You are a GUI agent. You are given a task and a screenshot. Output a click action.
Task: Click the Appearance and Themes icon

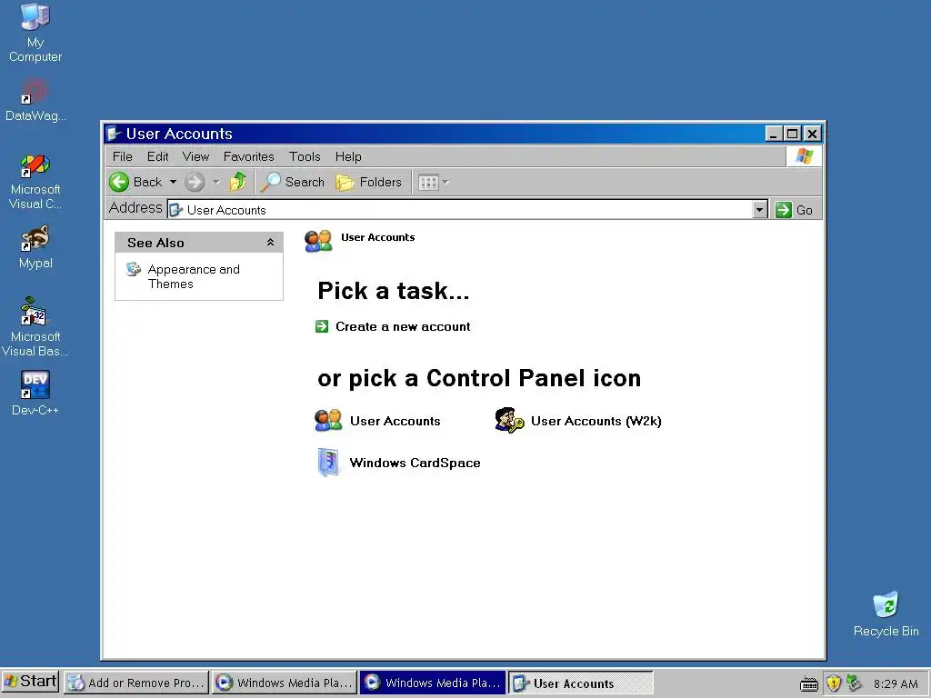[x=134, y=269]
